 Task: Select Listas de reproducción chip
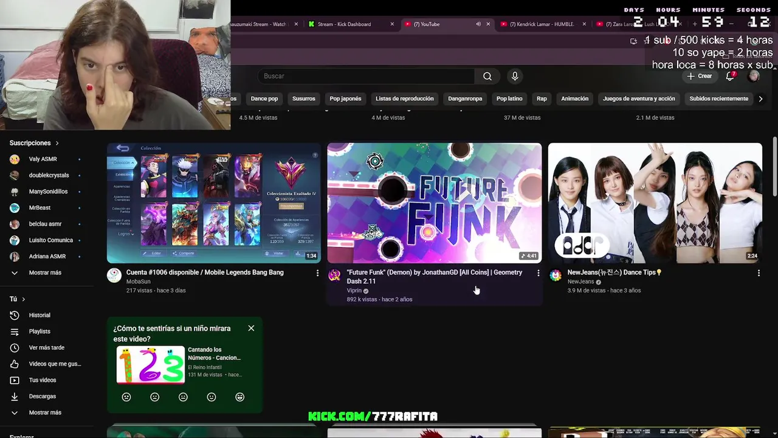pos(405,99)
